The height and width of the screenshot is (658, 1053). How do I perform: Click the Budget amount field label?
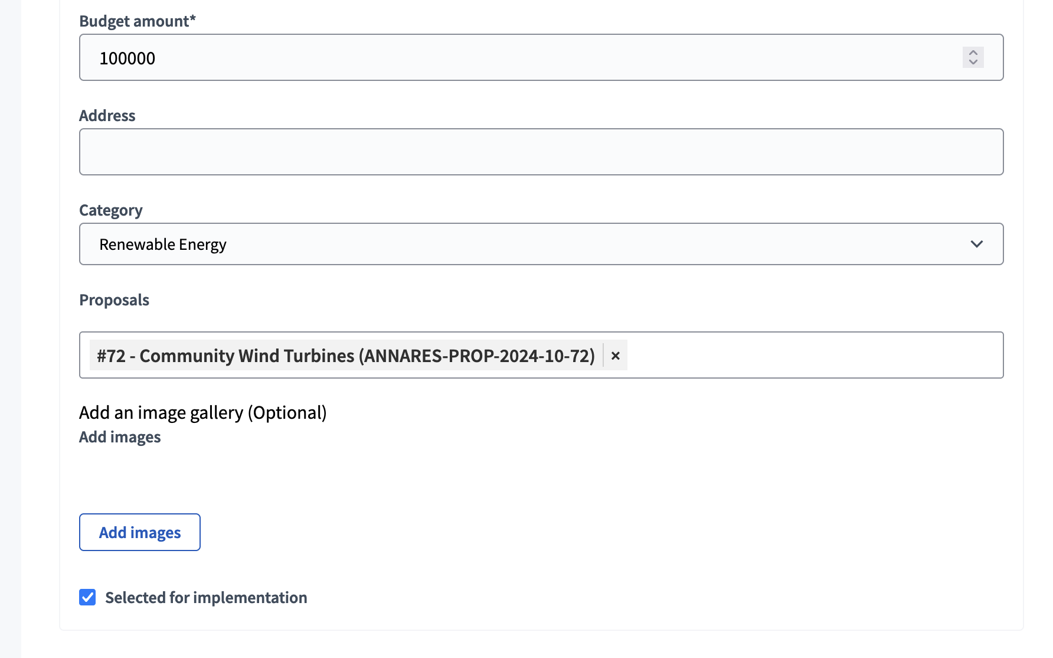(138, 21)
